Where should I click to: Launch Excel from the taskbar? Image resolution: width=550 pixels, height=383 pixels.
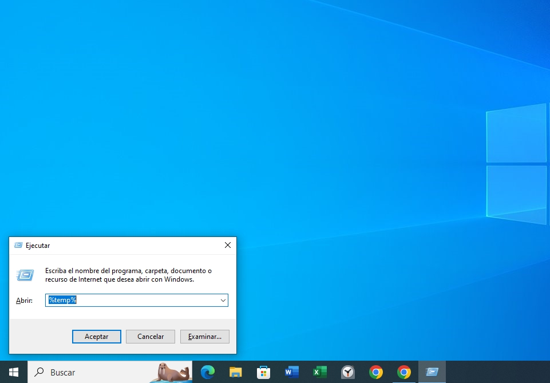point(319,372)
